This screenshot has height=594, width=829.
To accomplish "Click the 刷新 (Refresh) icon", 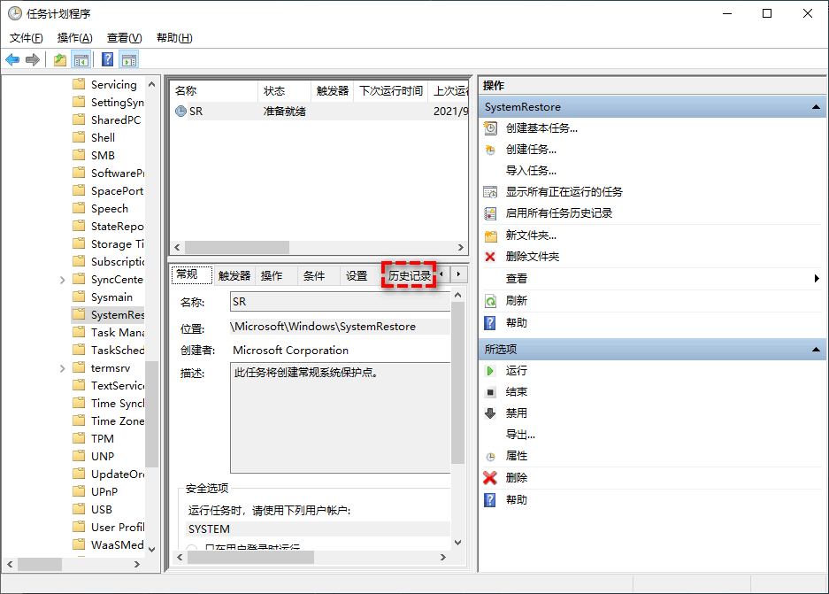I will click(x=489, y=301).
